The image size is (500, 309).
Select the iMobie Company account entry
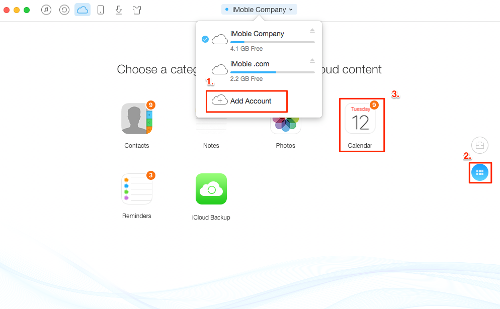pos(259,40)
